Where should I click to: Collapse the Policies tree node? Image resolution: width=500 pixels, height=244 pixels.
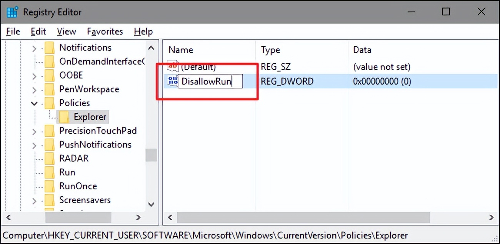(34, 103)
